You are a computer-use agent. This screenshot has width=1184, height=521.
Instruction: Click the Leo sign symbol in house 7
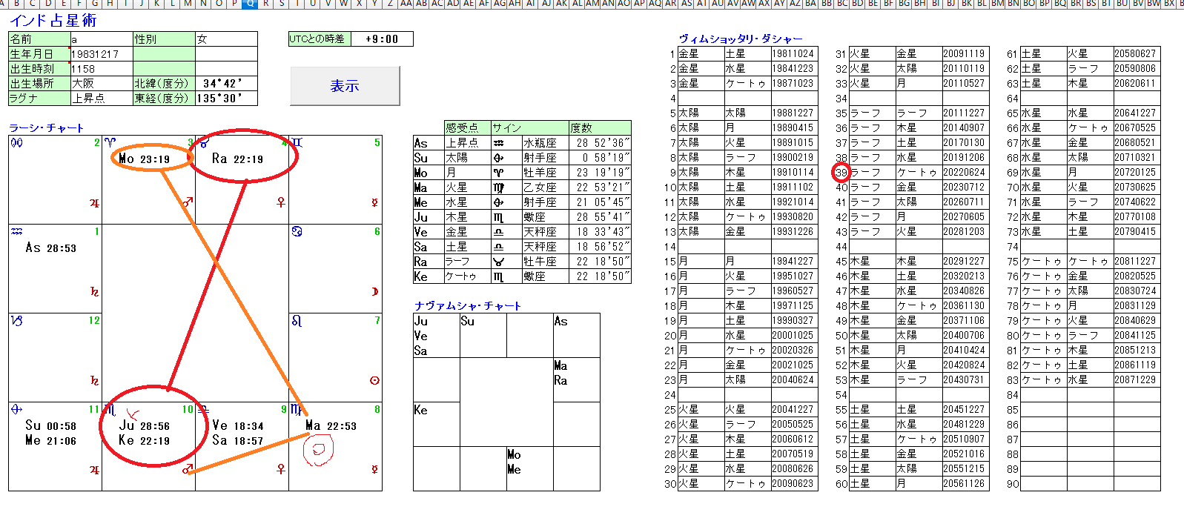point(297,321)
